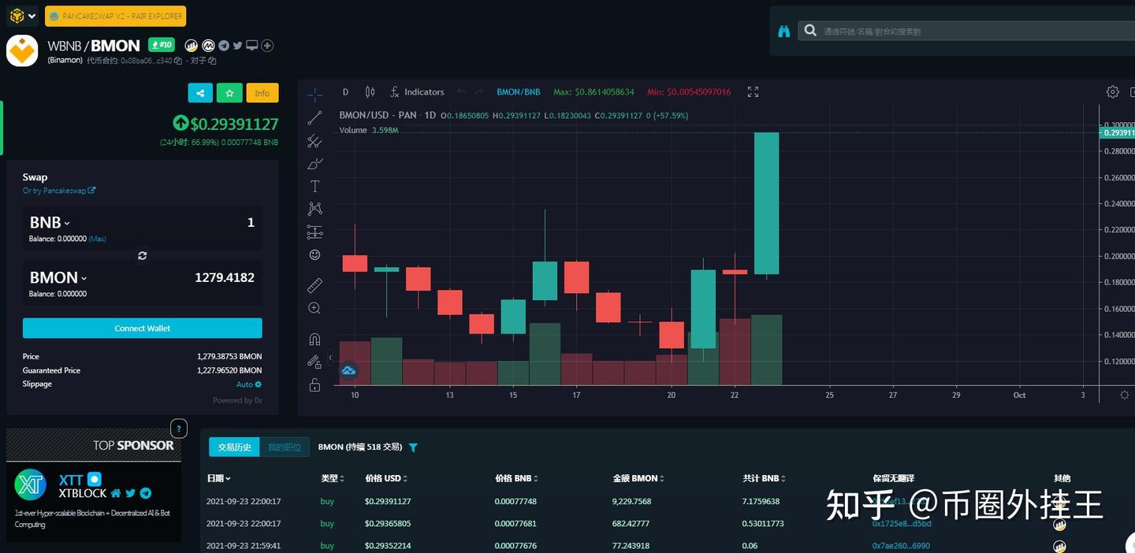
Task: Sort trades by 日期 column
Action: [x=219, y=478]
